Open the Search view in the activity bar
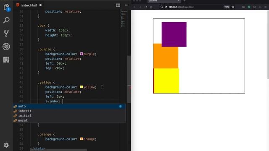Screen dimensions: 269x151 coord(6,20)
